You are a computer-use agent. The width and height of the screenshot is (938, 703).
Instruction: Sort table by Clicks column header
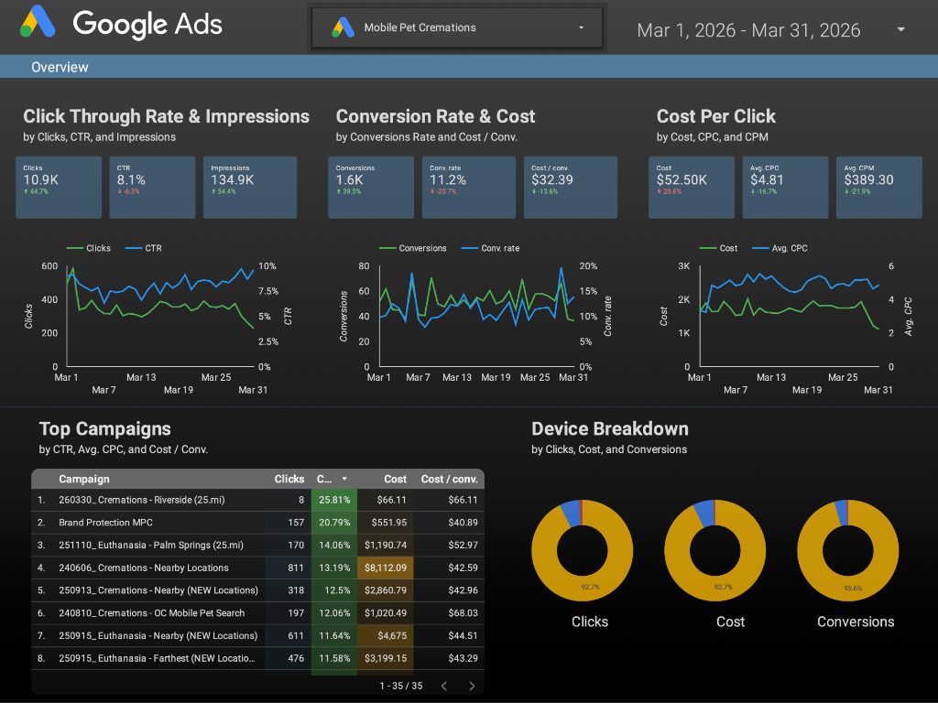pos(289,479)
